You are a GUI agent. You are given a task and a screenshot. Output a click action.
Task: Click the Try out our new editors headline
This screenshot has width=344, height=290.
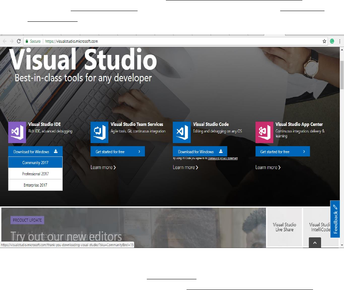coord(66,237)
